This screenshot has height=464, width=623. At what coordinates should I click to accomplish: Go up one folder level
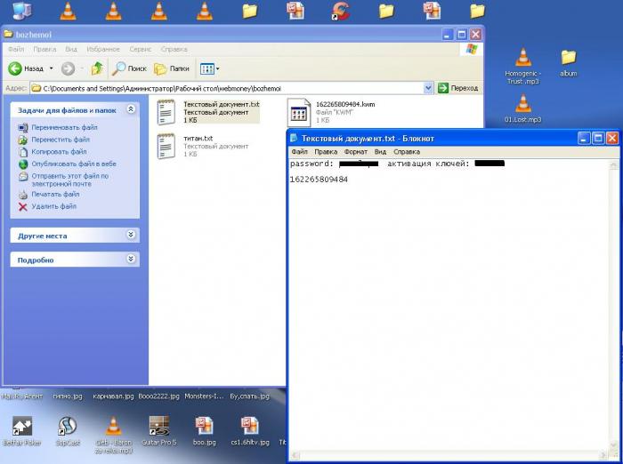point(97,68)
